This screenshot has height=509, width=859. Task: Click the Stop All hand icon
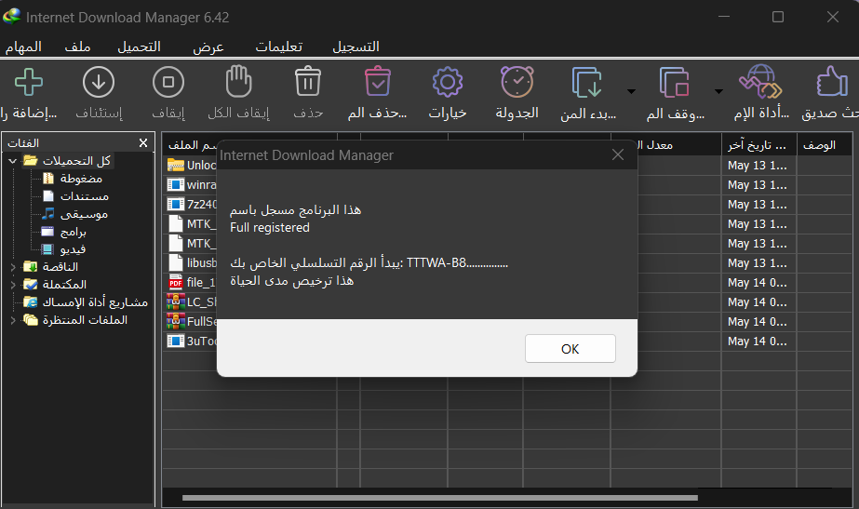pos(238,82)
